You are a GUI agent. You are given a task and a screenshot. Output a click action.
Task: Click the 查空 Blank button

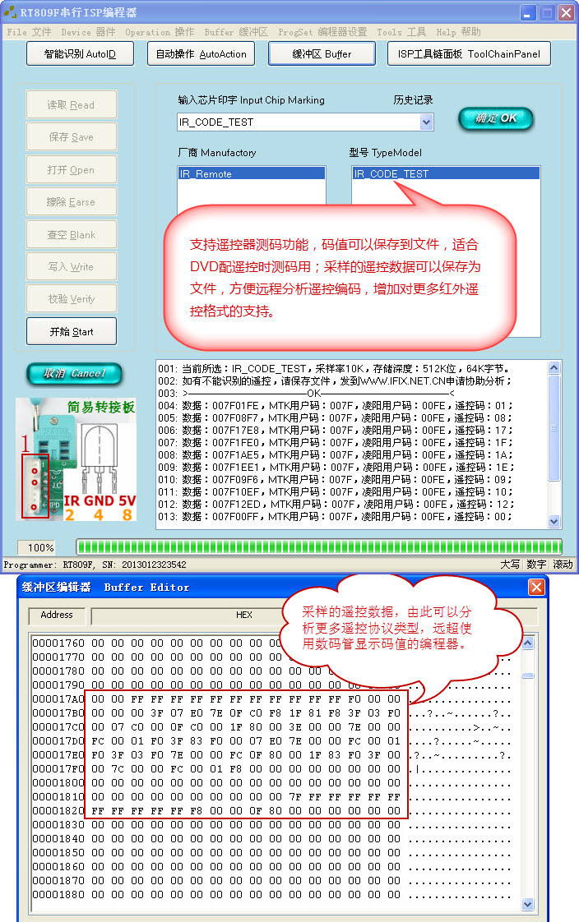pos(72,234)
